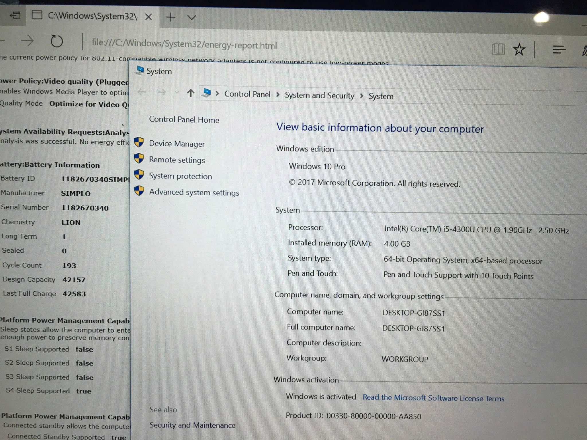Viewport: 587px width, 440px height.
Task: Click the Edge refresh button
Action: pos(56,41)
